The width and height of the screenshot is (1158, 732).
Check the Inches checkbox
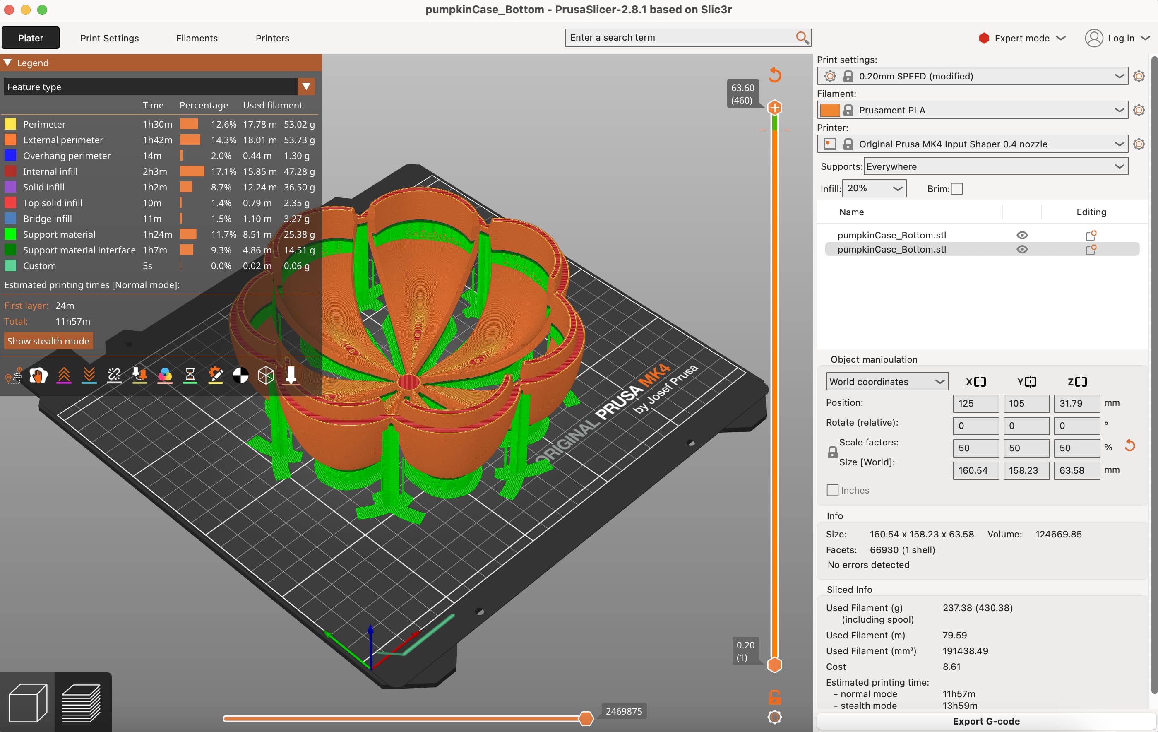pyautogui.click(x=832, y=490)
